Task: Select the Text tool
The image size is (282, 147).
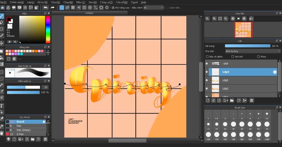Action: 2,106
